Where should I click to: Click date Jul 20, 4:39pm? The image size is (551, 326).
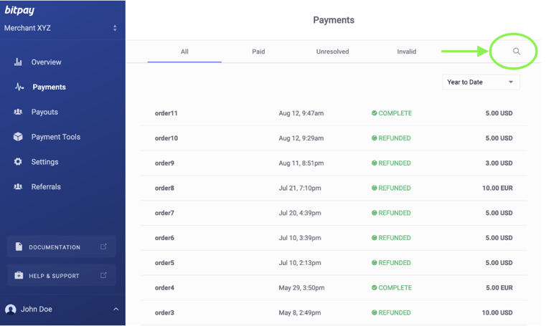(300, 213)
